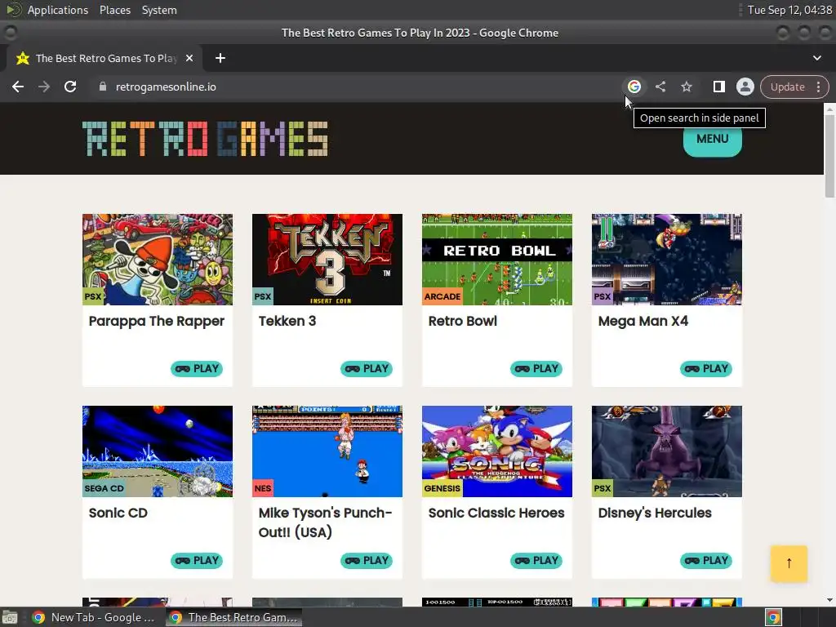Play Parappa The Rapper
This screenshot has height=627, width=836.
197,369
